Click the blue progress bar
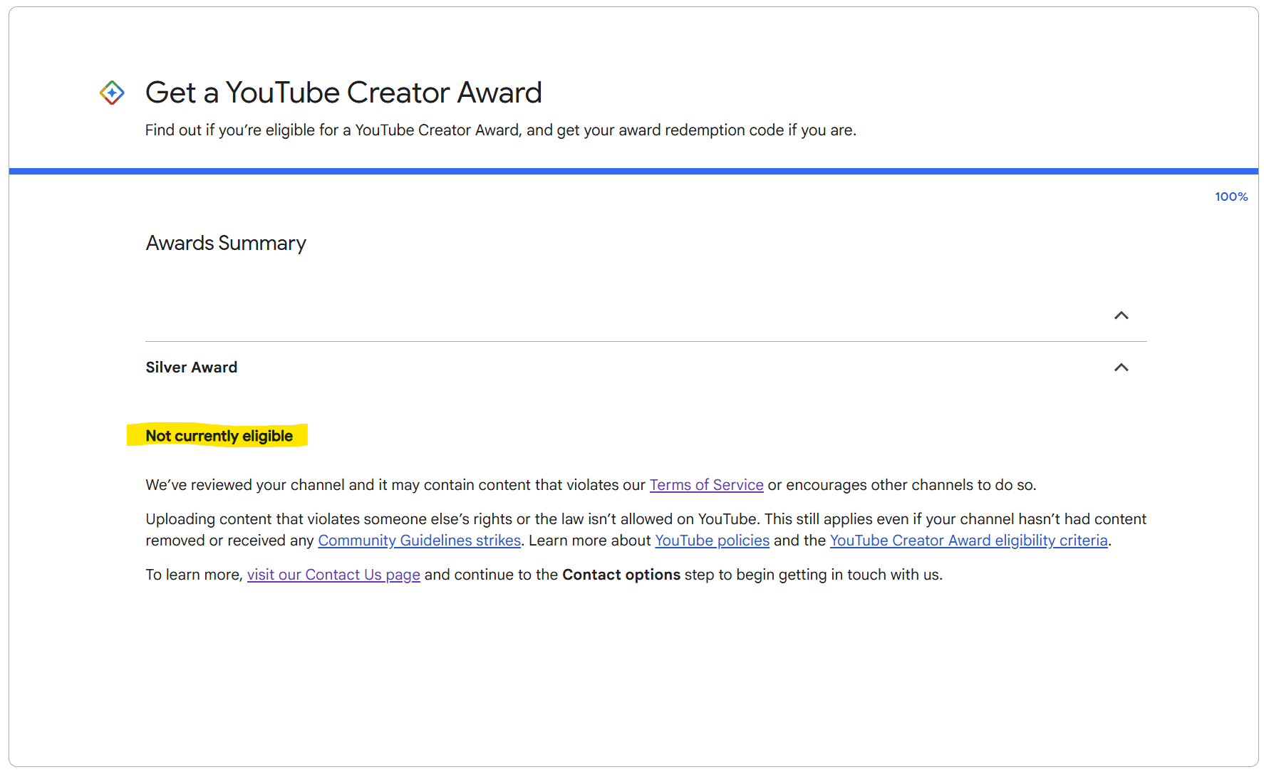Image resolution: width=1264 pixels, height=772 pixels. pyautogui.click(x=633, y=171)
